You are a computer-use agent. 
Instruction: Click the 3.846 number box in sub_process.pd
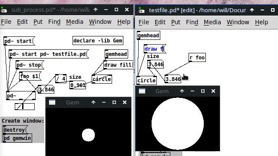[46, 90]
